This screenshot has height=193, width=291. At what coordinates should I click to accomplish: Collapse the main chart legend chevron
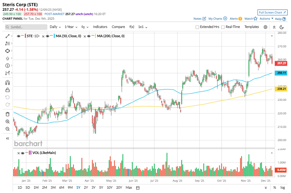pos(272,36)
